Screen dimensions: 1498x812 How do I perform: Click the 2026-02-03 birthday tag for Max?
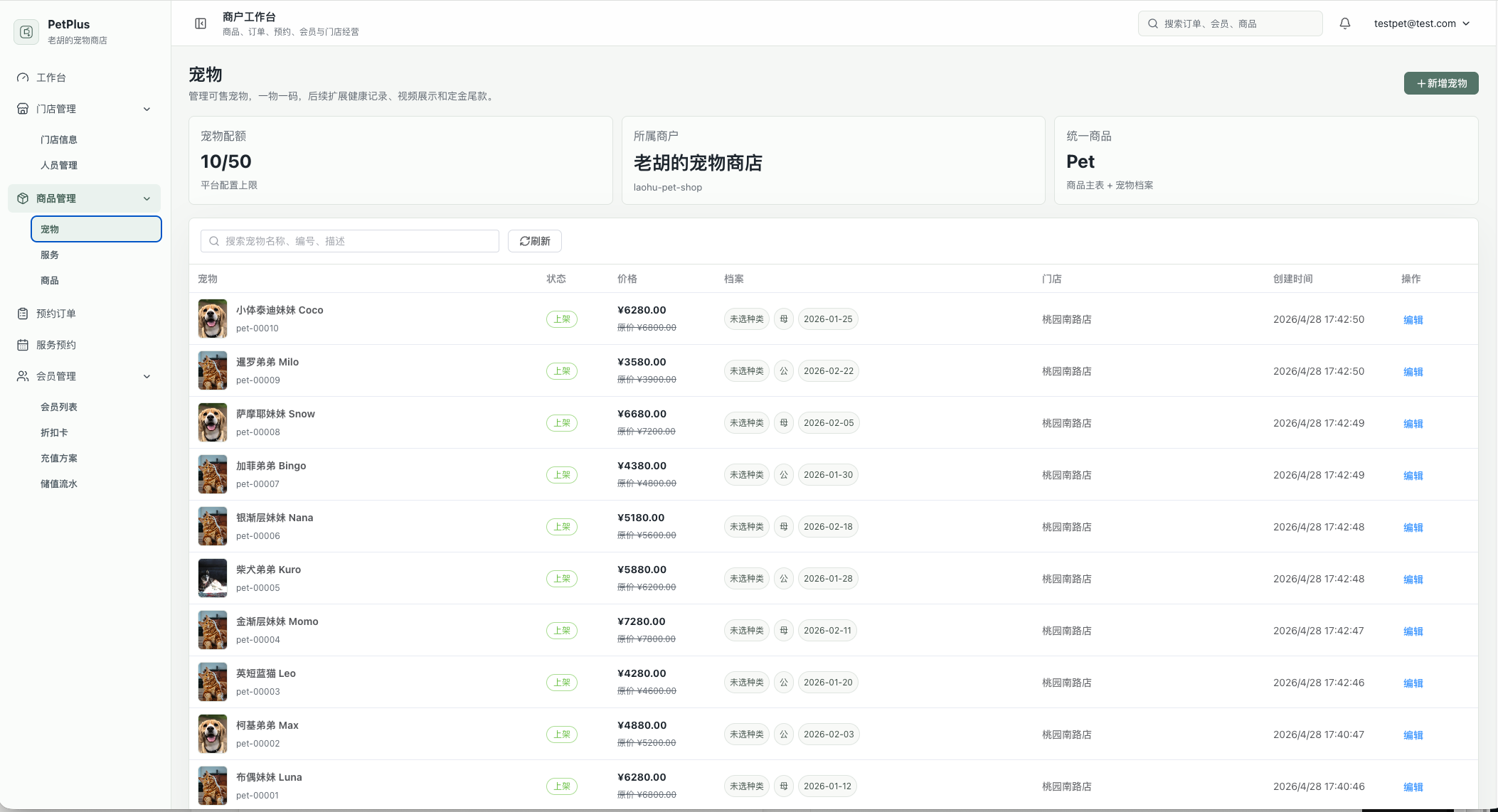point(829,734)
